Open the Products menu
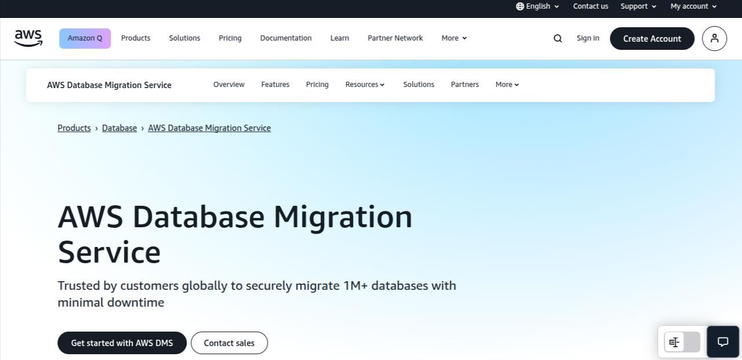The height and width of the screenshot is (360, 742). tap(136, 38)
